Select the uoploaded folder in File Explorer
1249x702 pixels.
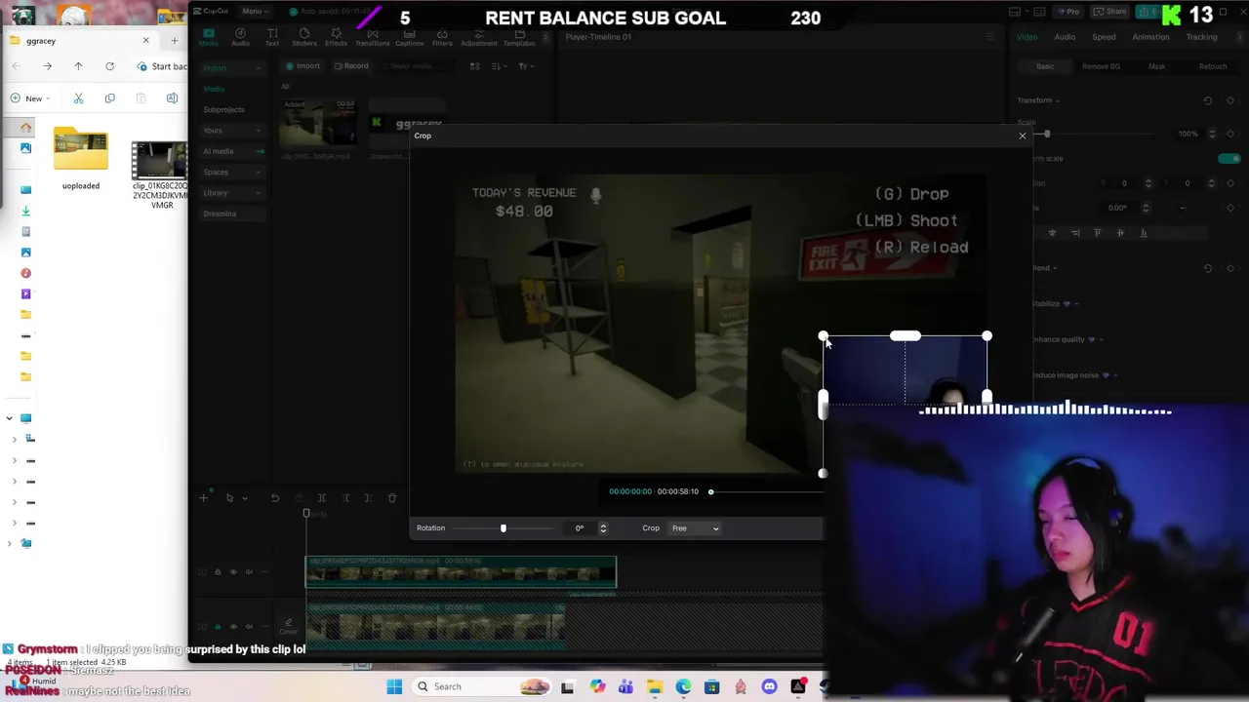coord(81,159)
